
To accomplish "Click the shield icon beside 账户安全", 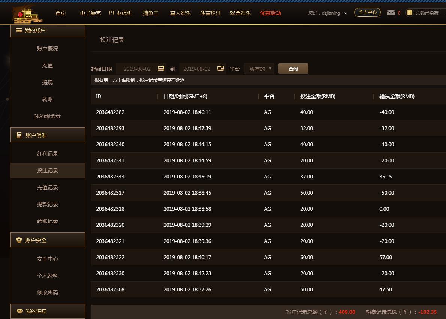I will [19, 240].
